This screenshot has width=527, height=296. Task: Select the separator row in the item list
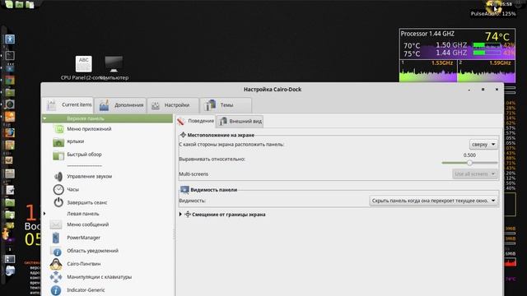click(84, 165)
